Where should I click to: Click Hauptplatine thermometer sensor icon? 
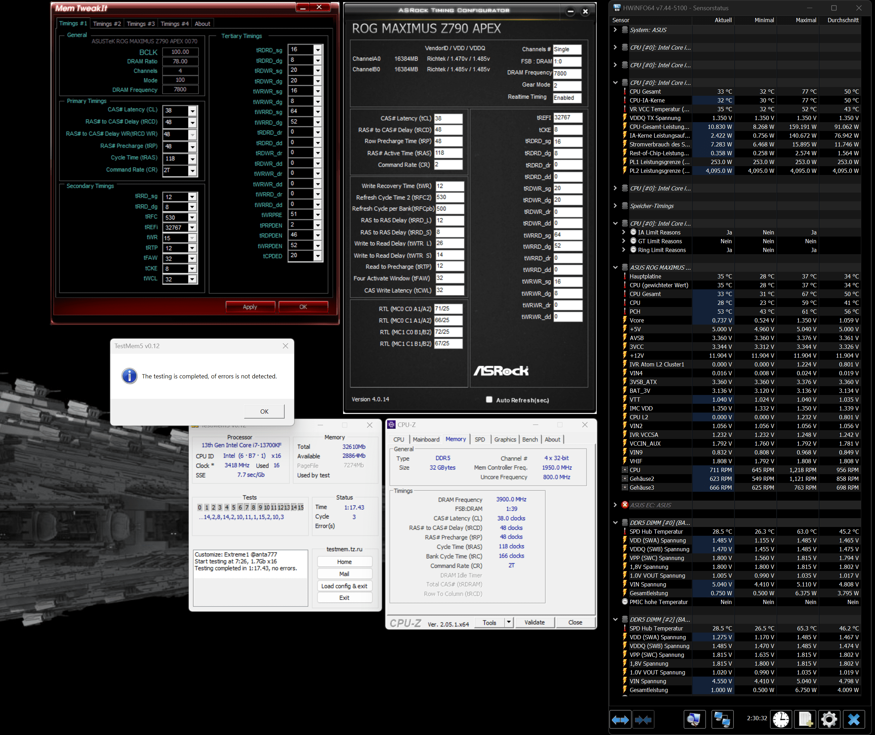tap(625, 276)
